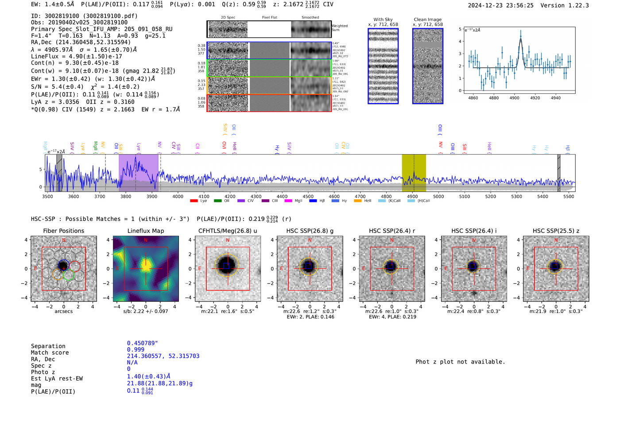Click the ID: 3002819100 text

click(x=84, y=16)
